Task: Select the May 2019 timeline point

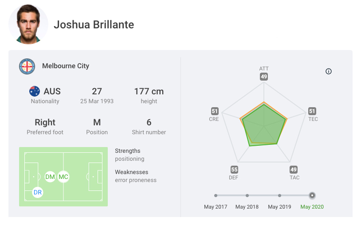Action: pos(279,195)
